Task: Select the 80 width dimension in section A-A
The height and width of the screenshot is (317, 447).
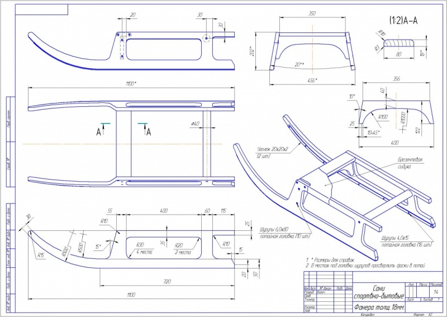Action: pos(399,54)
